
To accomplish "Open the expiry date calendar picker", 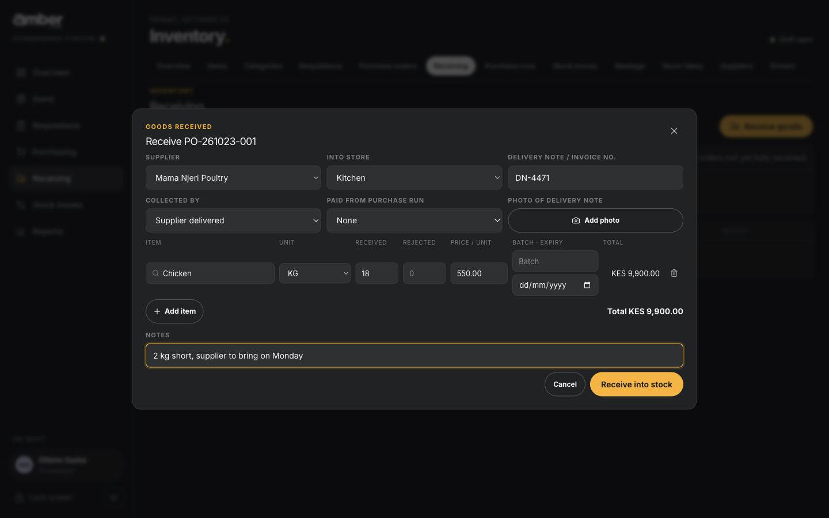I will (587, 285).
